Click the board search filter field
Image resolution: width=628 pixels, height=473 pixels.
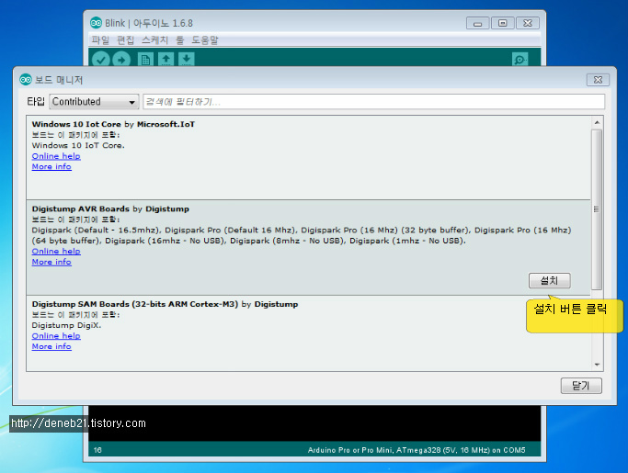[x=373, y=102]
